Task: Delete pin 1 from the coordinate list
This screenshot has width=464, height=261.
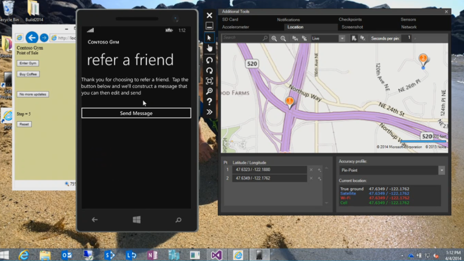Action: (311, 170)
